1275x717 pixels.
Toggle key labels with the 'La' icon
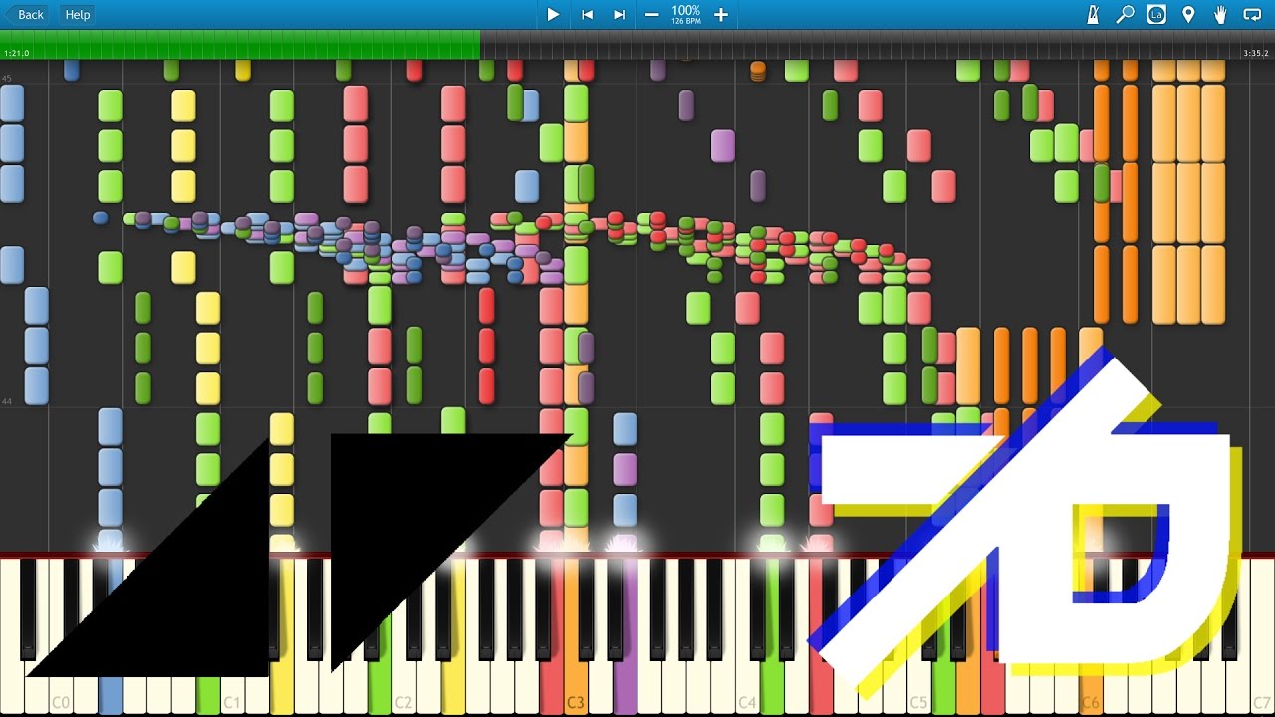click(x=1156, y=14)
